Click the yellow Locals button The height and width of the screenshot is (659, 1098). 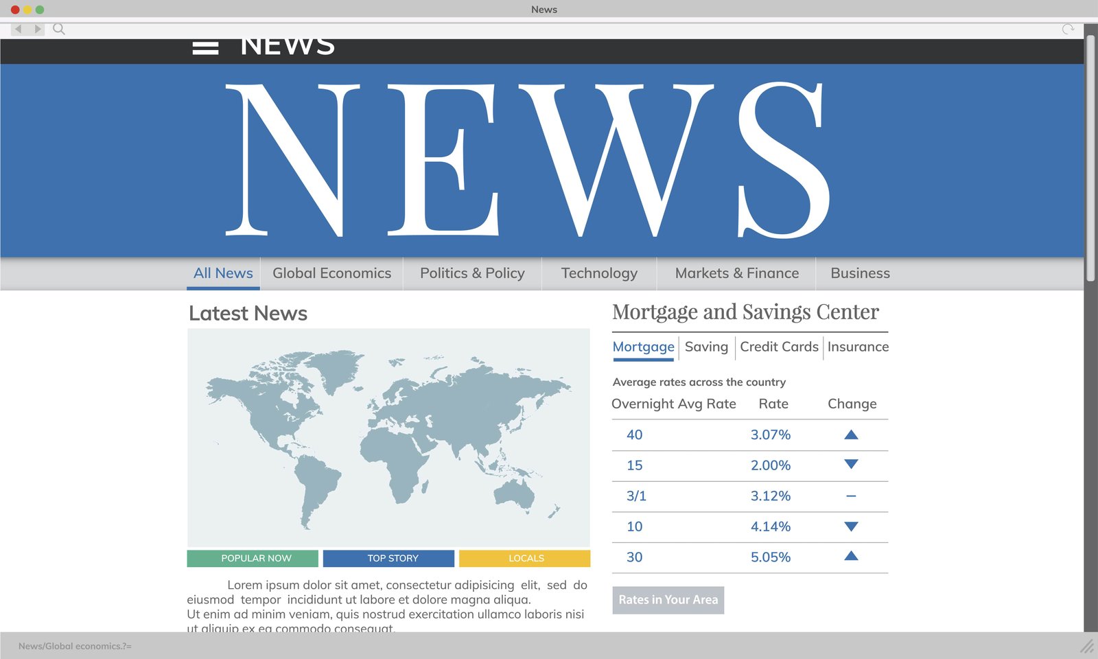click(x=524, y=558)
